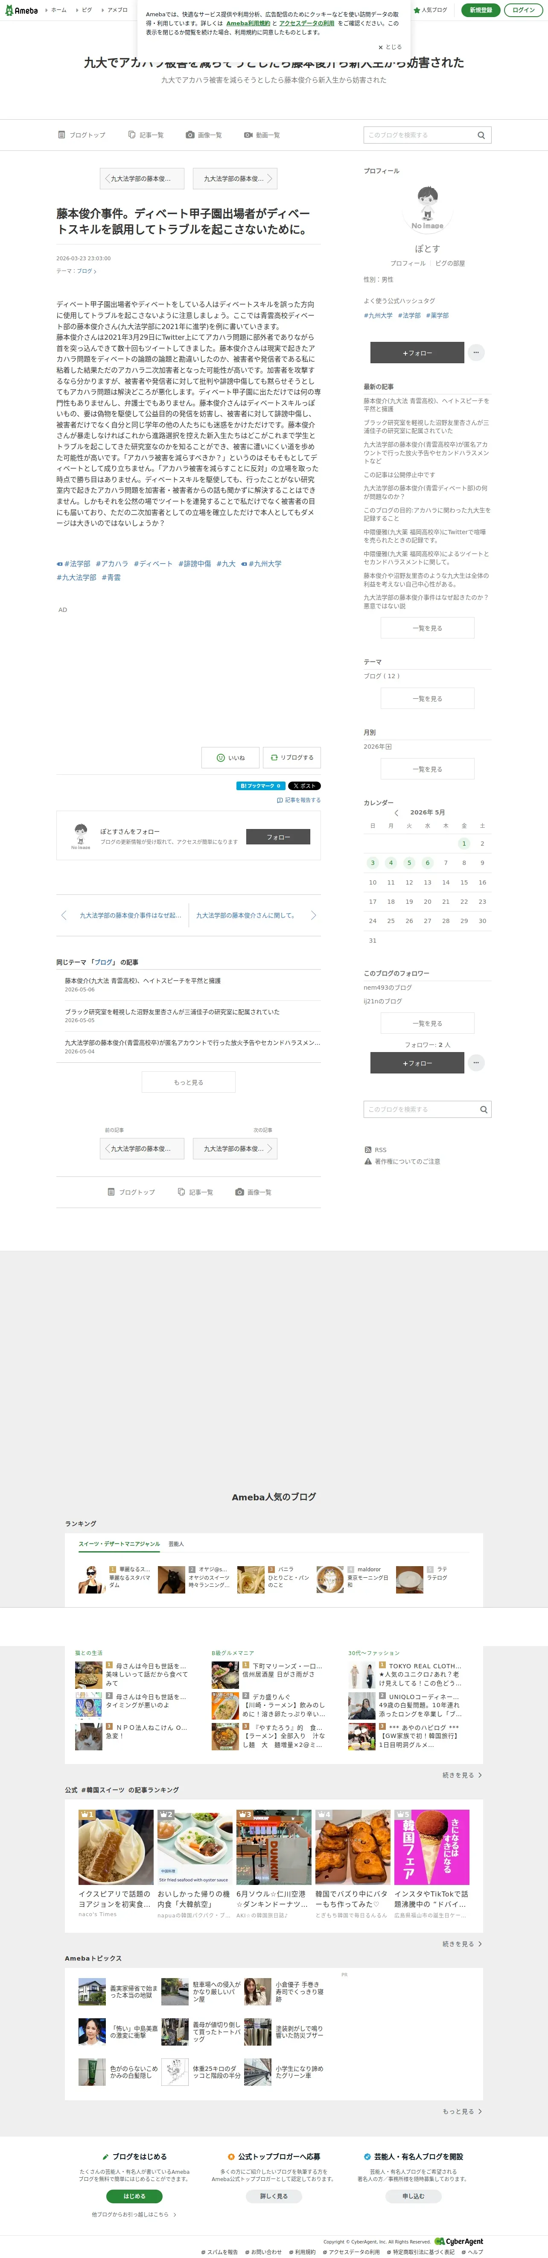The width and height of the screenshot is (548, 2258).
Task: Click the 詳しく見る button
Action: point(274,2196)
